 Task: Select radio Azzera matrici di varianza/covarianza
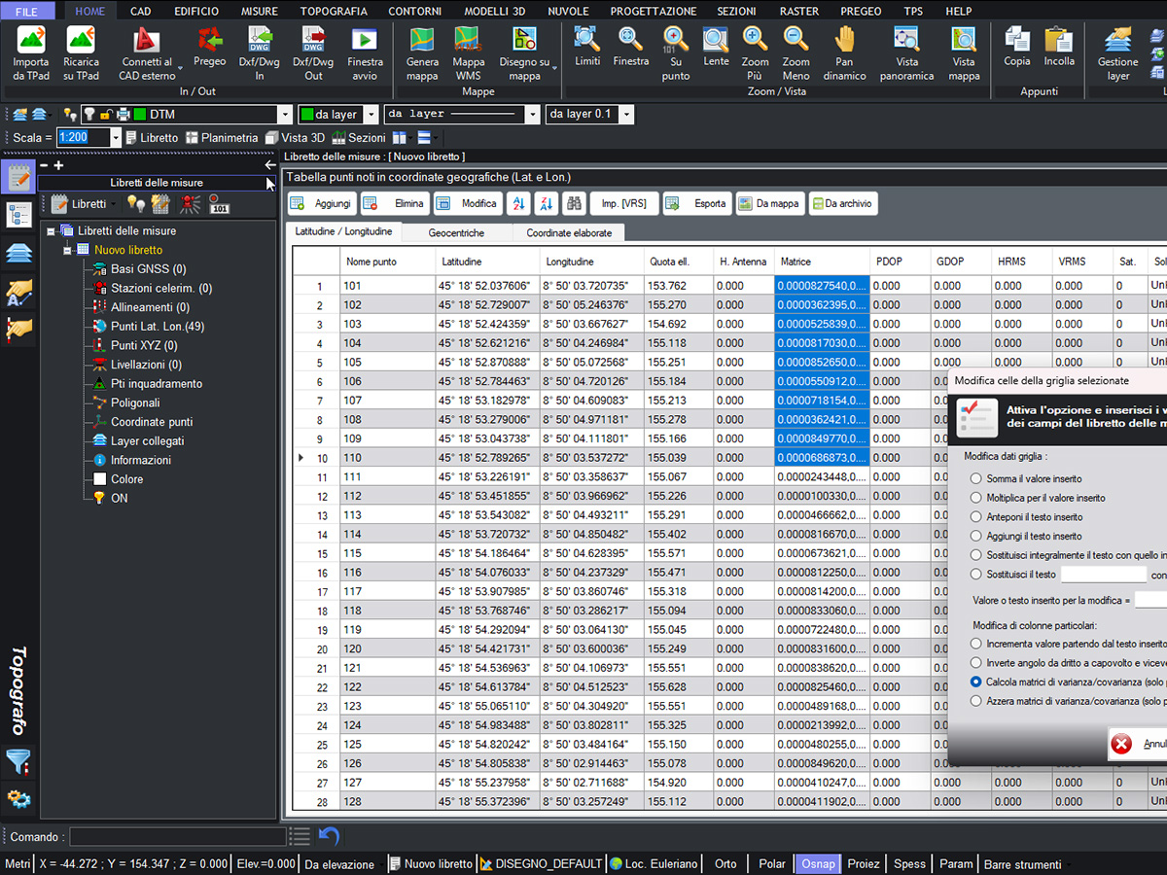pyautogui.click(x=976, y=701)
